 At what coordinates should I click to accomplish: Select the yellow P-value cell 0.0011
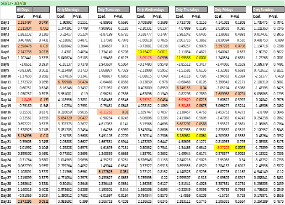[160, 52]
